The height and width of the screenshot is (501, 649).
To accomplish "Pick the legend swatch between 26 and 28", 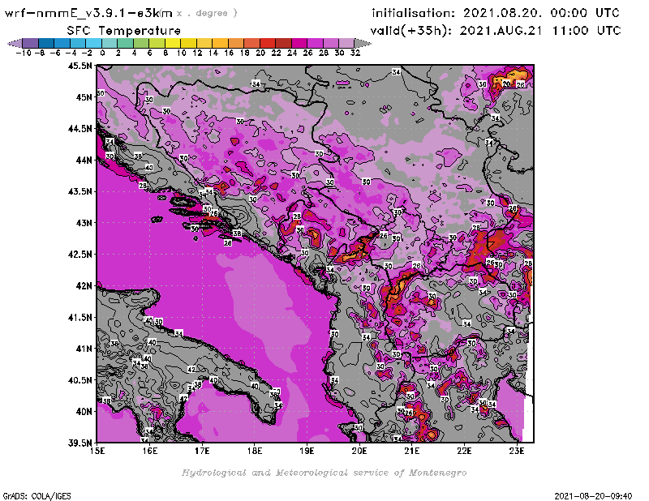I will click(315, 43).
